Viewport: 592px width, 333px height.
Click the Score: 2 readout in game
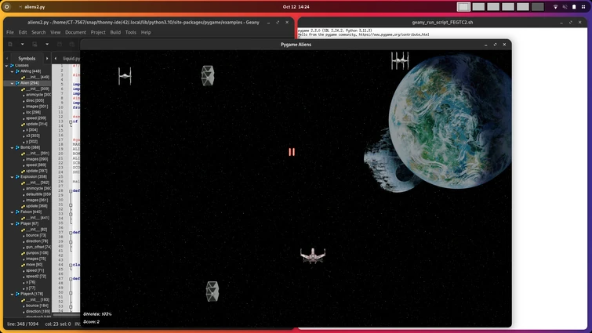tap(92, 322)
